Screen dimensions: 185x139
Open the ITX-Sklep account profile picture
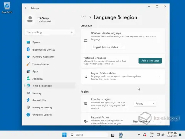click(30, 19)
